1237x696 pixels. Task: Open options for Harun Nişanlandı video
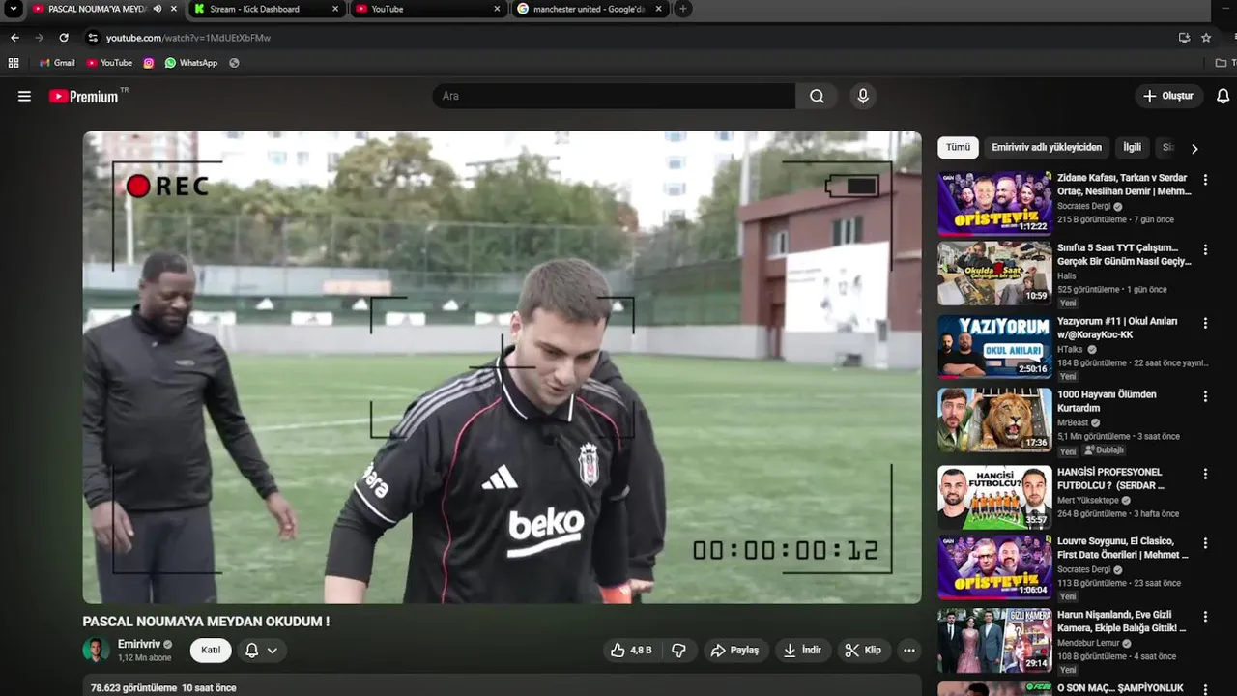(1205, 617)
